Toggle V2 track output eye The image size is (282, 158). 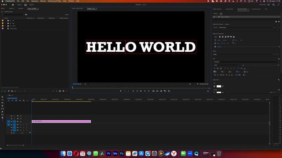tap(21, 118)
